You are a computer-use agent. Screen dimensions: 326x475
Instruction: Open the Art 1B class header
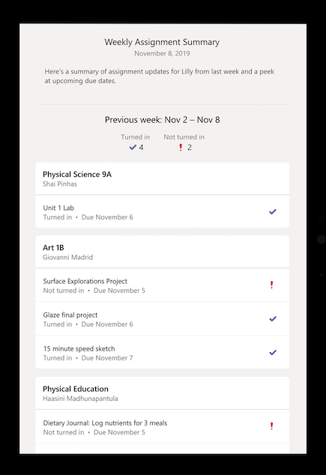click(163, 252)
